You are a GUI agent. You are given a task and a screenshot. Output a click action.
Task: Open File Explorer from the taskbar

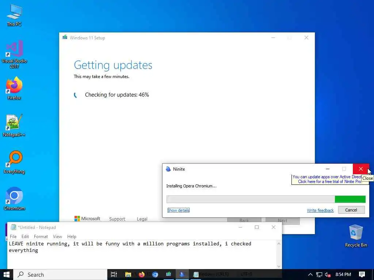(x=128, y=275)
